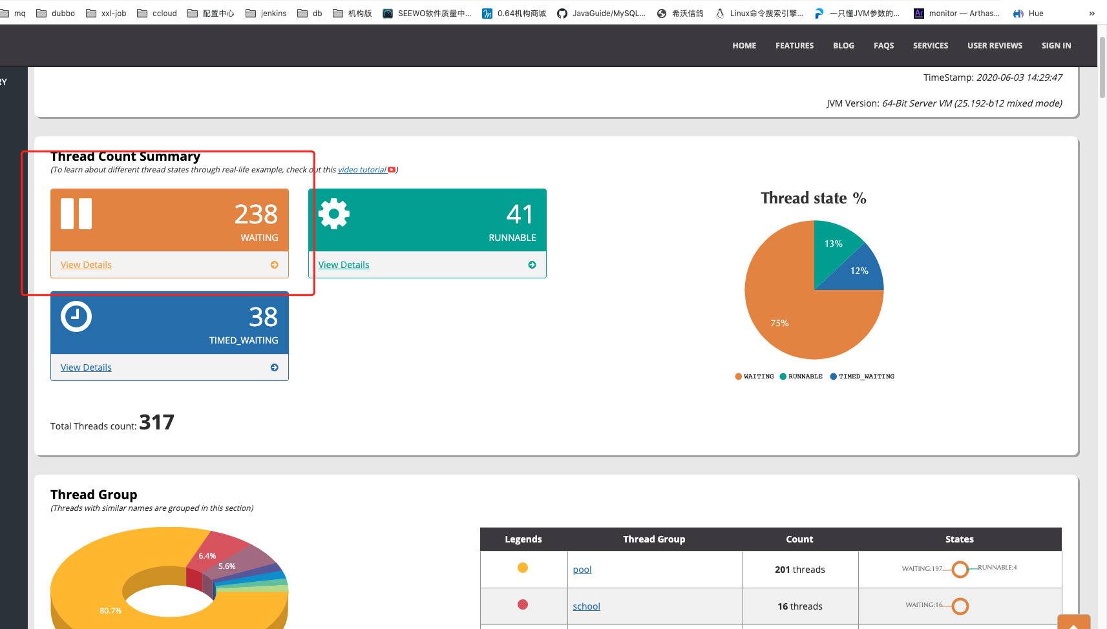1107x629 pixels.
Task: Open View Details for WAITING threads
Action: 86,265
